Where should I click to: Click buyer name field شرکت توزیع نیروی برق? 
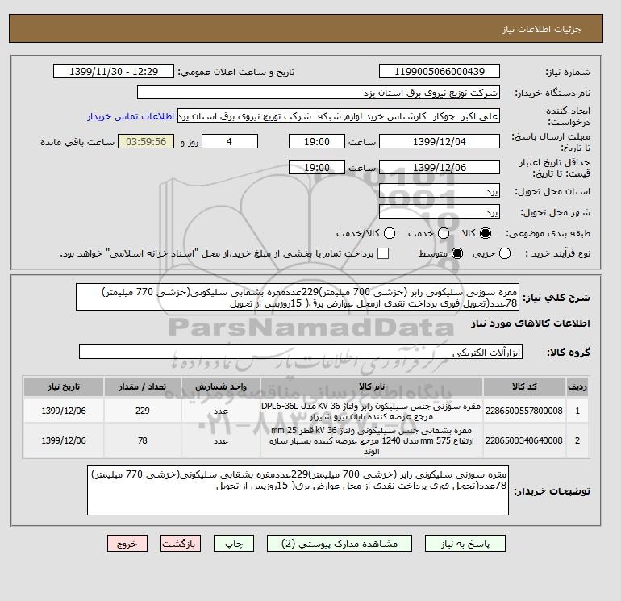click(x=319, y=92)
